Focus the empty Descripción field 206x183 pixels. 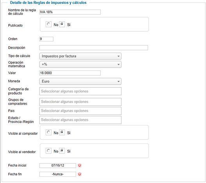coord(94,48)
